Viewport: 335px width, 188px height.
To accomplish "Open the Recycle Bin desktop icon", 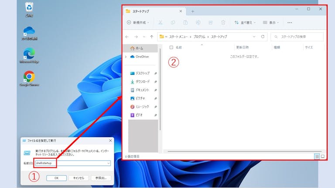I will 29,10.
